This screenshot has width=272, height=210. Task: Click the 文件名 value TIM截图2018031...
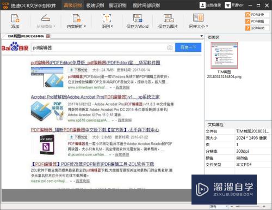pyautogui.click(x=252, y=131)
